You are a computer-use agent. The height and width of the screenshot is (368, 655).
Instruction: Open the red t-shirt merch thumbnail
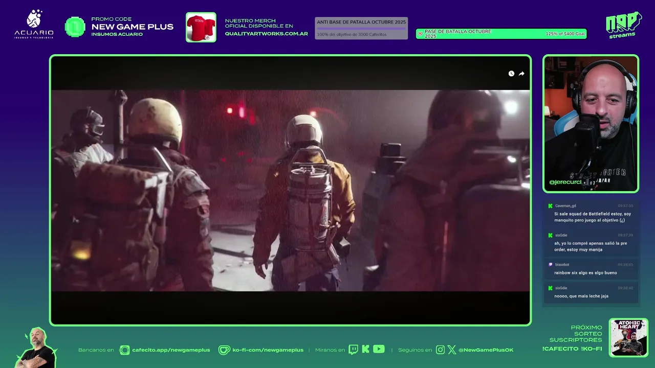[x=201, y=27]
